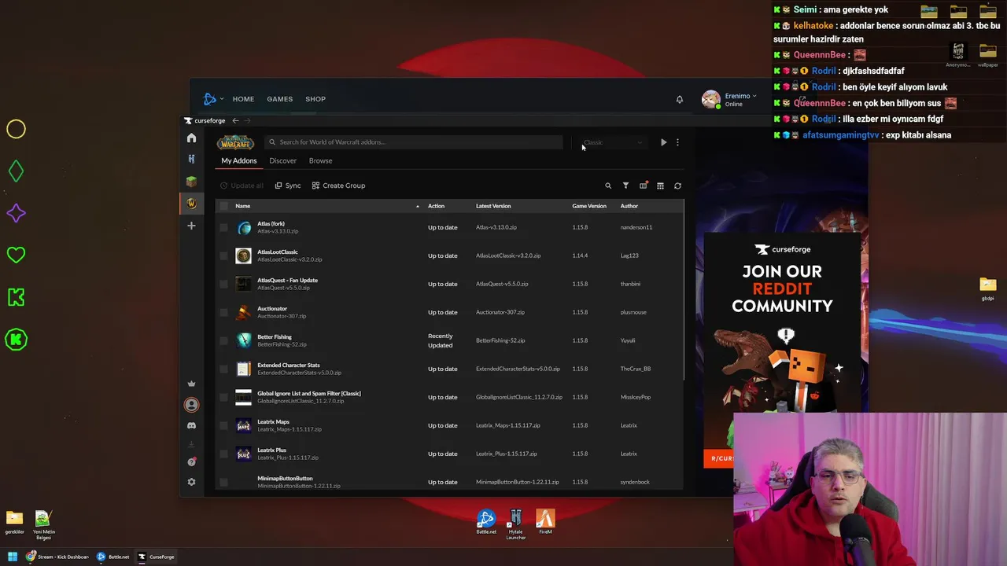
Task: Expand the Battle.net logo dropdown menu
Action: (x=213, y=99)
